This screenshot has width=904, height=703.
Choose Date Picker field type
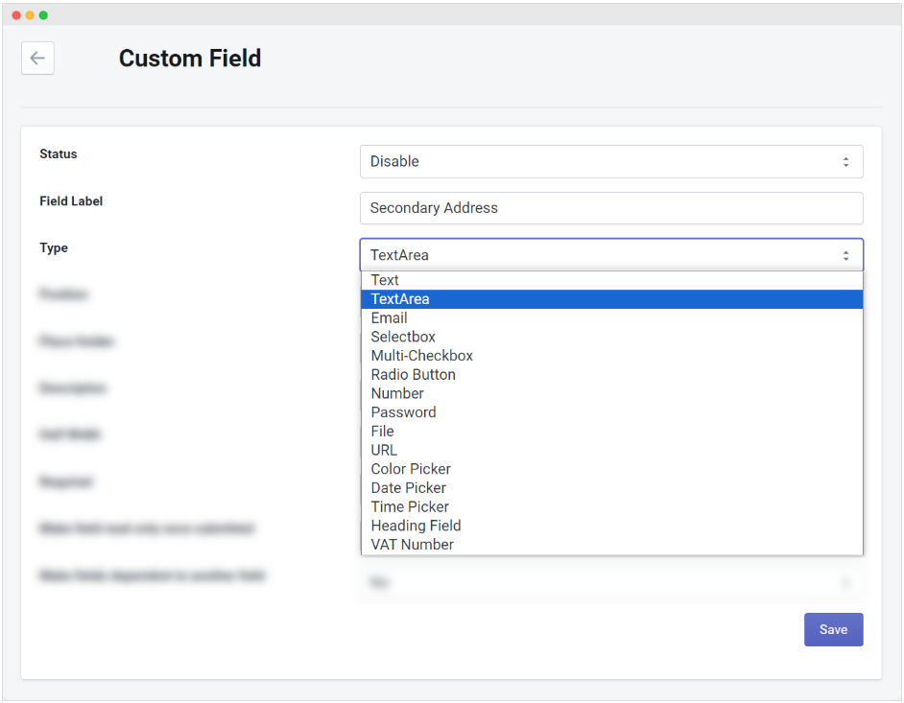[x=408, y=487]
